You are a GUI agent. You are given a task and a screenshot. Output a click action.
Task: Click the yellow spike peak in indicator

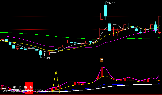(56, 70)
